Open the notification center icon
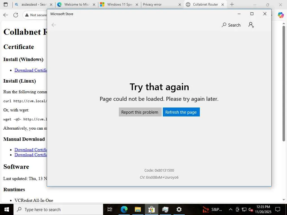 pos(278,209)
